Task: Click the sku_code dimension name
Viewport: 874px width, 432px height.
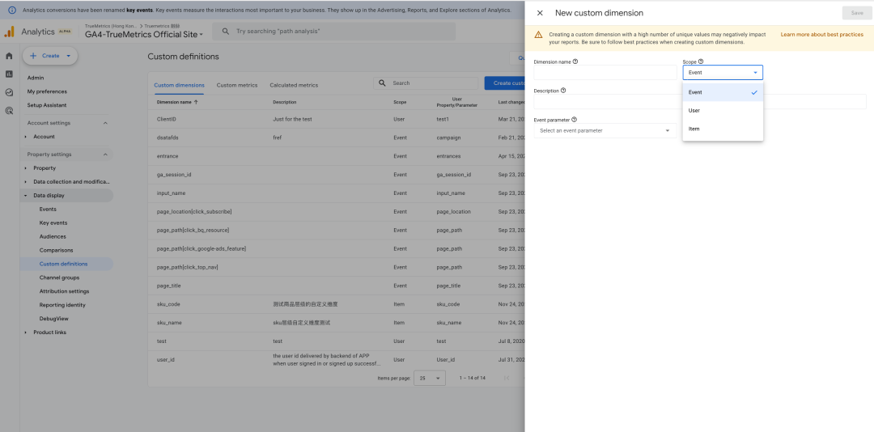Action: coord(168,304)
